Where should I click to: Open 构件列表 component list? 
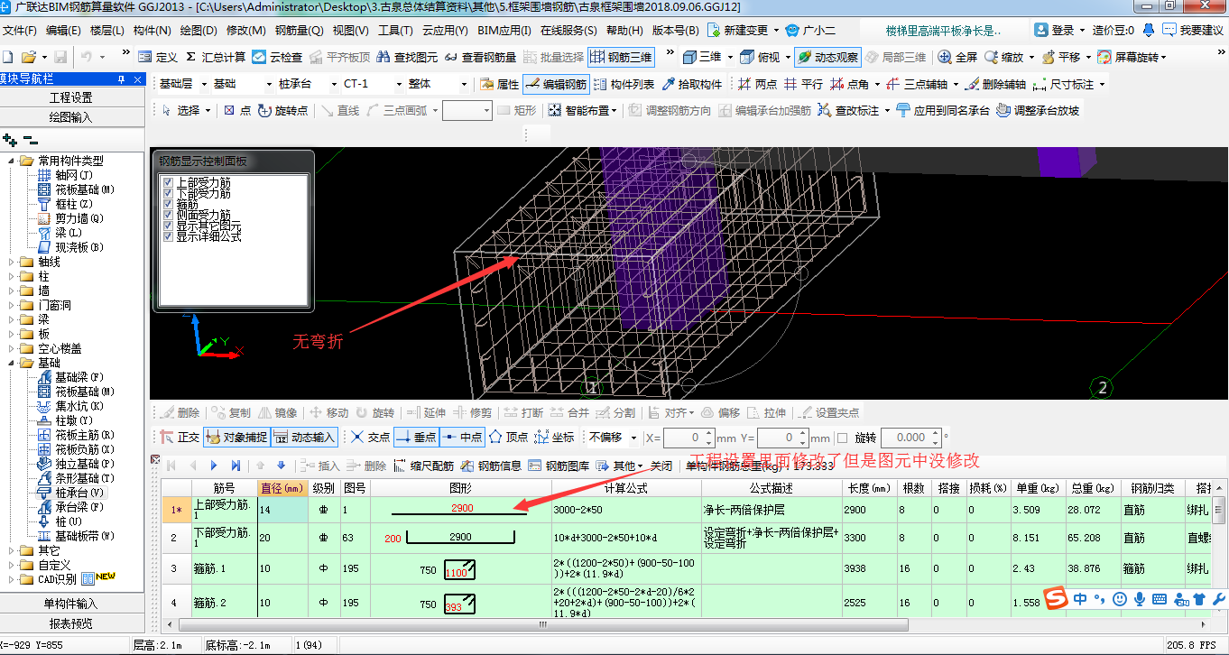point(624,84)
